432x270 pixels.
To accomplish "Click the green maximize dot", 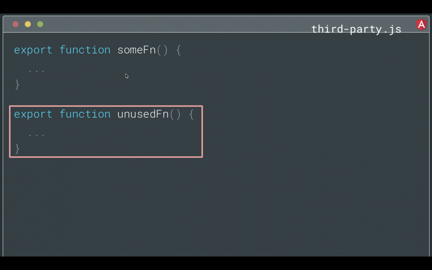I will point(40,24).
